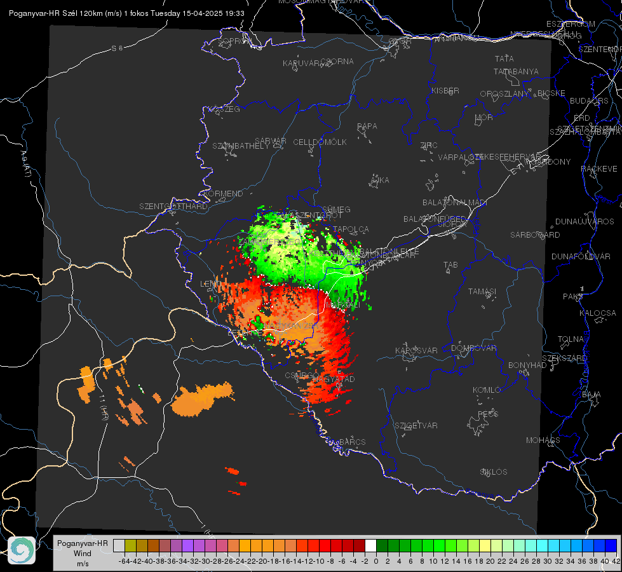Click the '-64' value on the legend scale

click(x=124, y=561)
